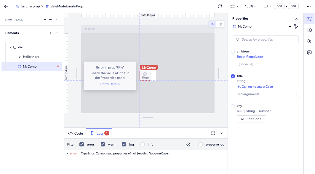Click the red MyComp label on the canvas

point(149,68)
